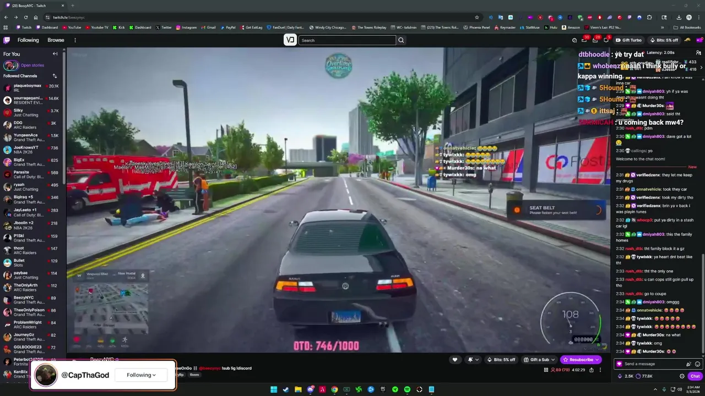705x396 pixels.
Task: Open the three-dot More menu beside Browse
Action: coord(75,40)
